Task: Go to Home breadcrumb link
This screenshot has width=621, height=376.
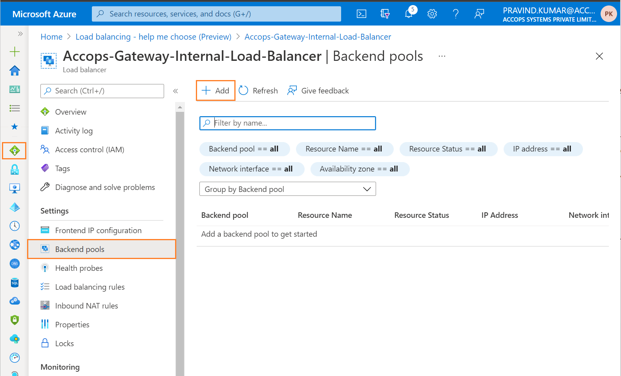Action: click(x=51, y=37)
